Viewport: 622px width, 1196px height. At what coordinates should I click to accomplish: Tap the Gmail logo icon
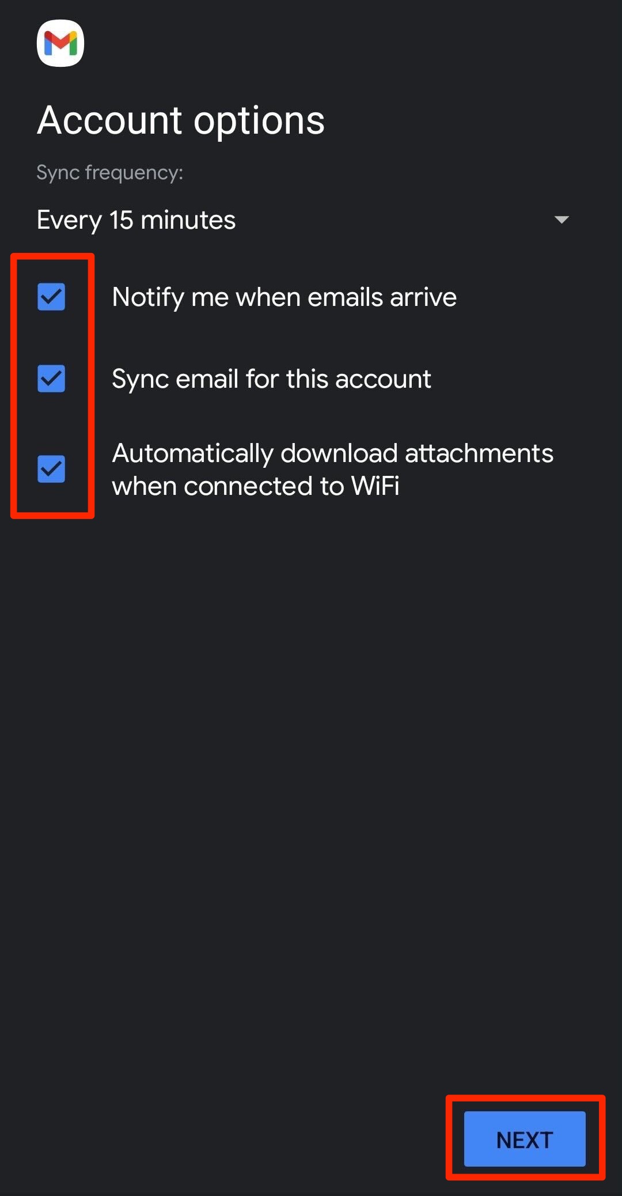[x=60, y=43]
